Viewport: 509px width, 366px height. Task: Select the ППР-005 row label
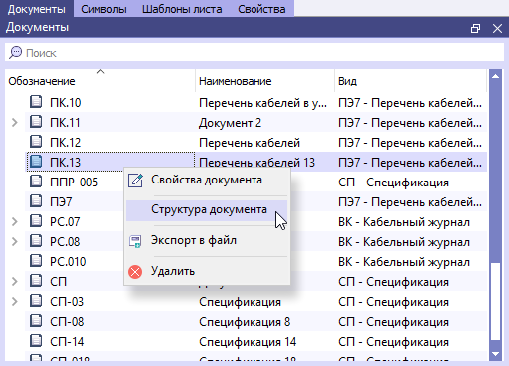[x=74, y=183]
